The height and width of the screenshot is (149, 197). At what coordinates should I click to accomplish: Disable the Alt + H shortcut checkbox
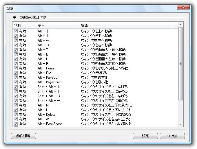(16, 110)
